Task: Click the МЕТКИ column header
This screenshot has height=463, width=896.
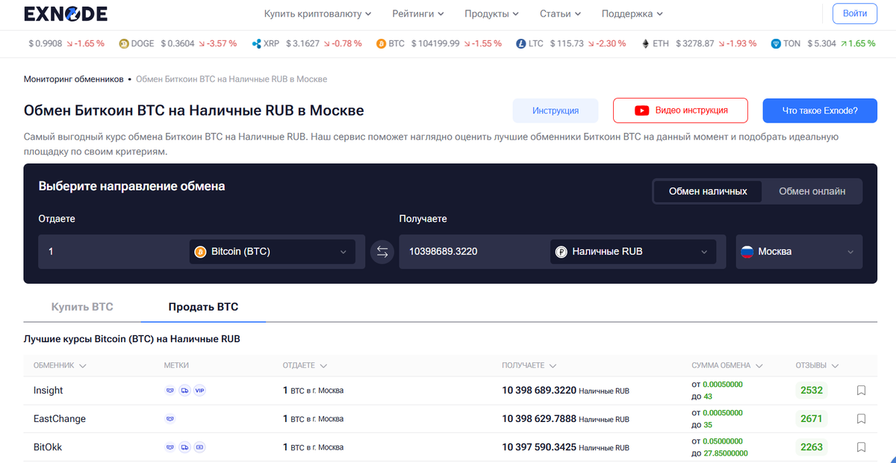Action: click(176, 366)
